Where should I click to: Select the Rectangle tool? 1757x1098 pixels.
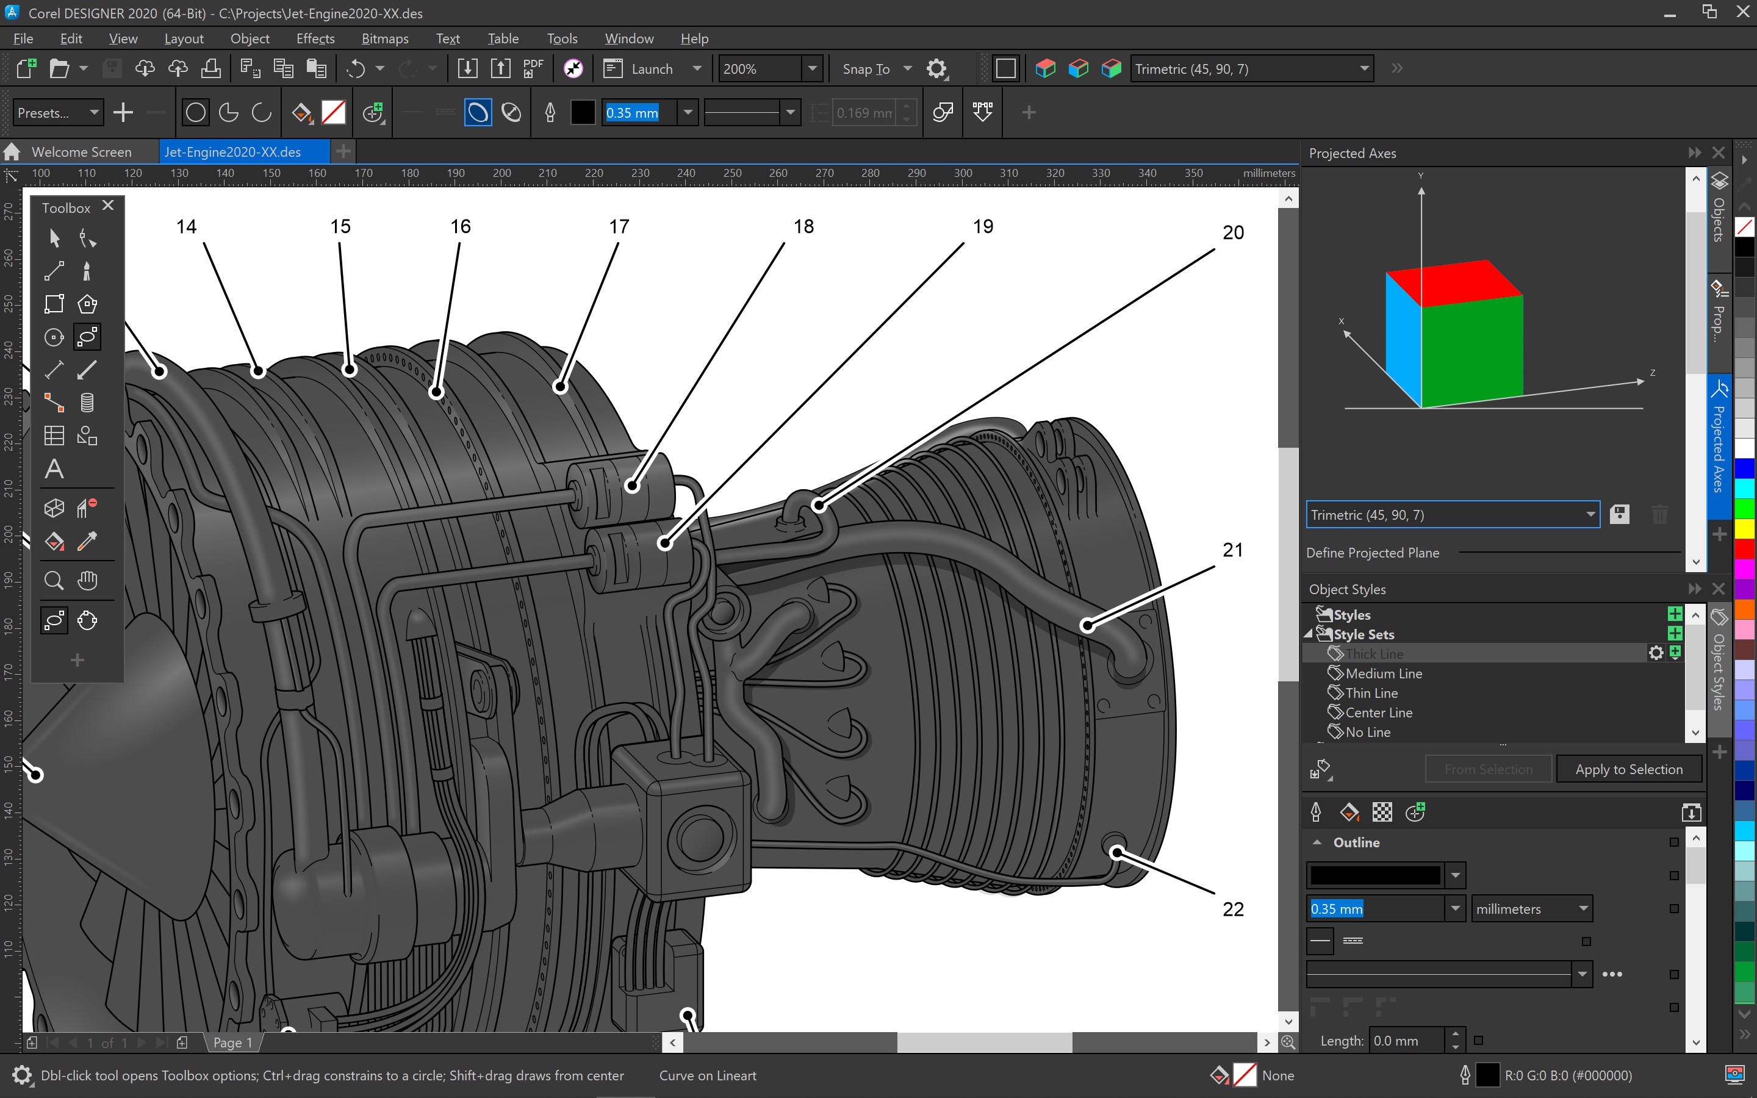coord(52,304)
